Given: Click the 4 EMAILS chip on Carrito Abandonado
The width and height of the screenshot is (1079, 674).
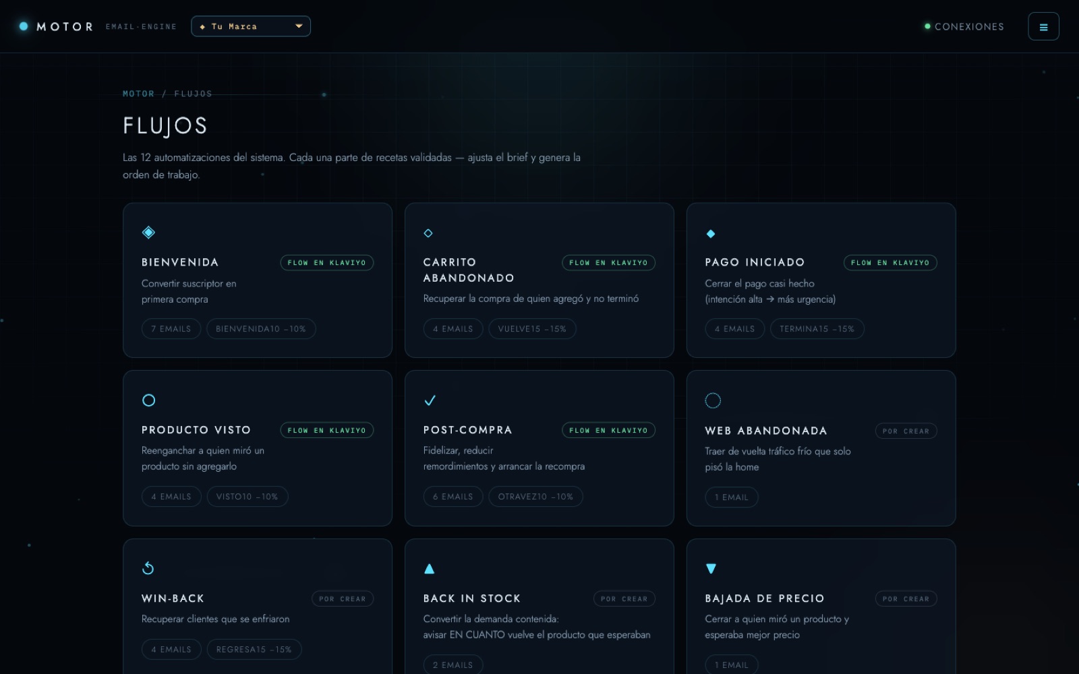Looking at the screenshot, I should click(453, 329).
